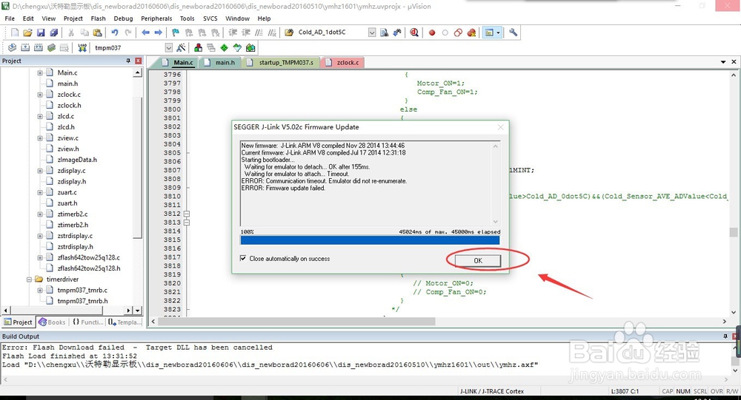
Task: Switch to the zclock.c editor tab
Action: (343, 62)
